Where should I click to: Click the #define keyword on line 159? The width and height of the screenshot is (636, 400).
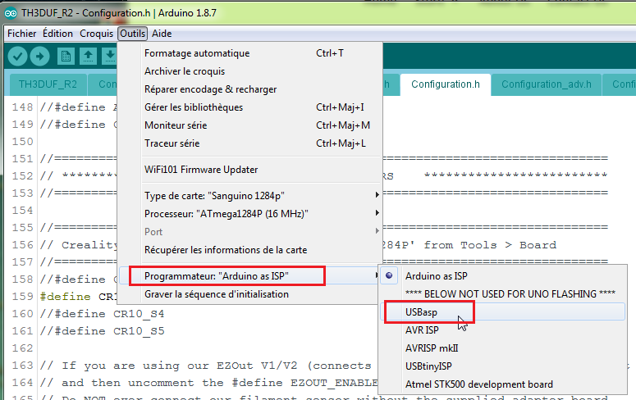coord(65,297)
